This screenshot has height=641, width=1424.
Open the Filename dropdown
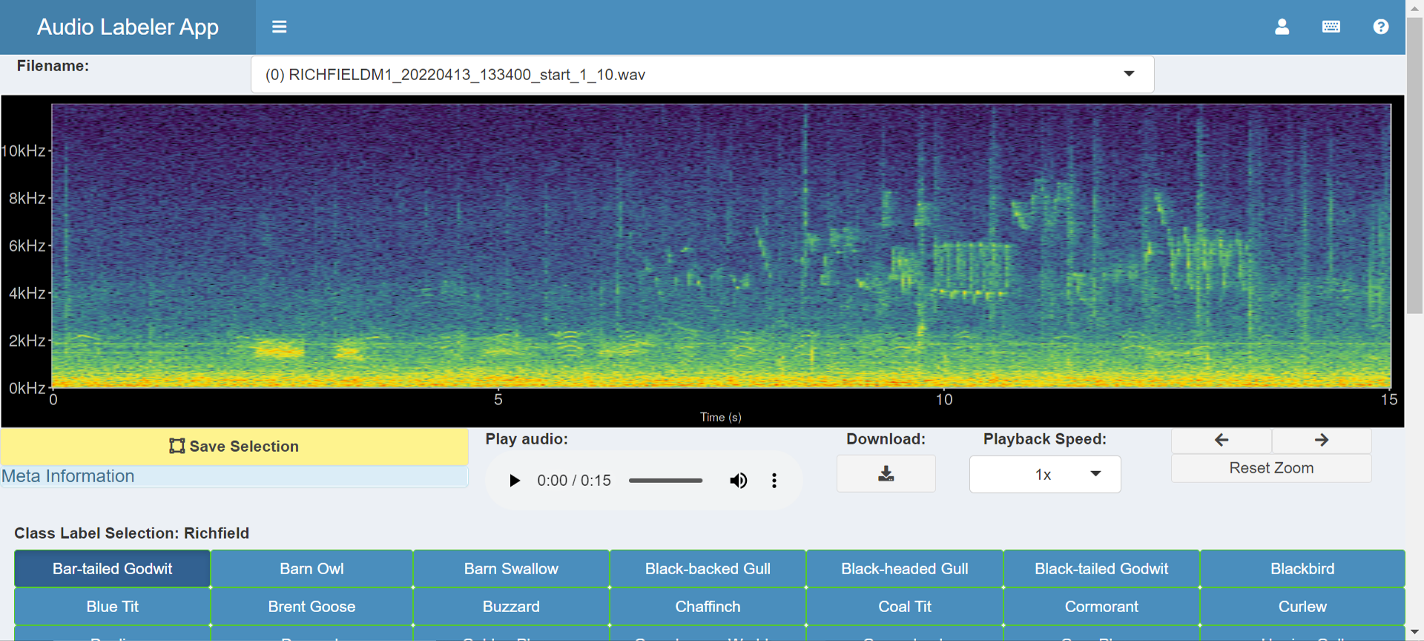point(702,74)
